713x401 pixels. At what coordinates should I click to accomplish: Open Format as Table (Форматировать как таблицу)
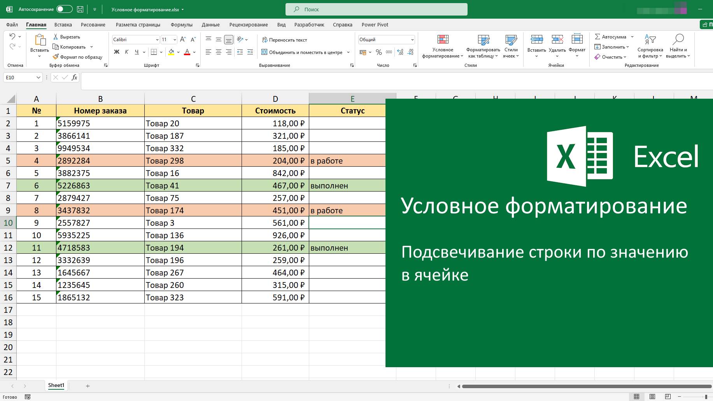[483, 46]
